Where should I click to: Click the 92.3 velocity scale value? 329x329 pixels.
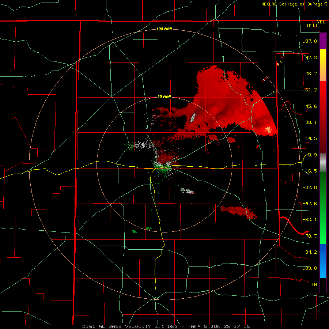pyautogui.click(x=311, y=57)
